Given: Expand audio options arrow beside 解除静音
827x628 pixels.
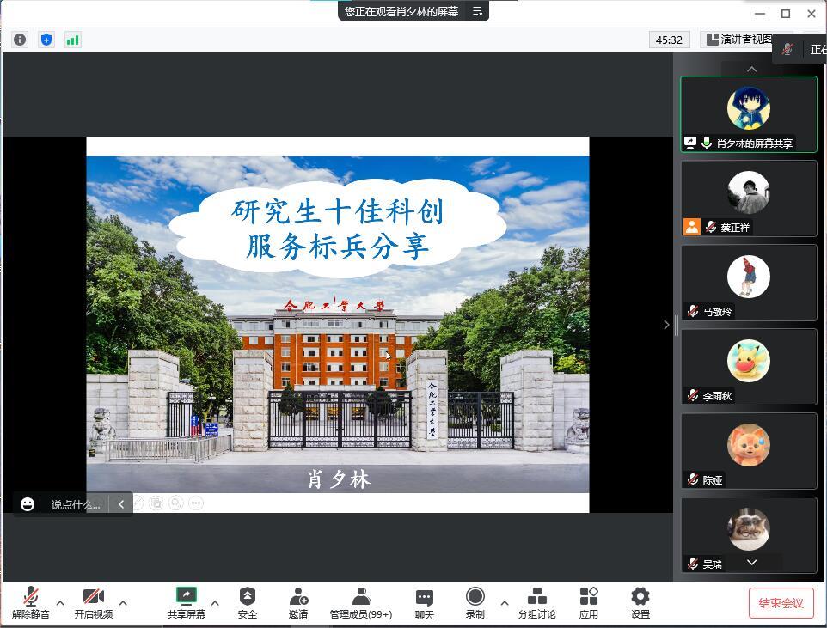Looking at the screenshot, I should [x=60, y=603].
